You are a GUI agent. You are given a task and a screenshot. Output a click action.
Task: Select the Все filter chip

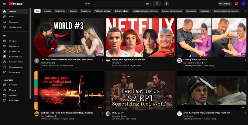(x=38, y=11)
